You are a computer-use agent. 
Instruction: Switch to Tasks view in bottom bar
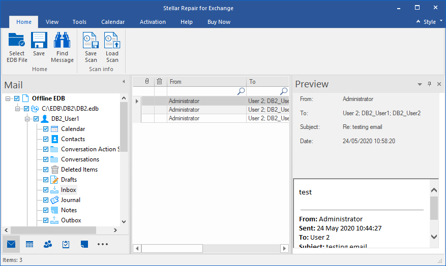(x=66, y=244)
